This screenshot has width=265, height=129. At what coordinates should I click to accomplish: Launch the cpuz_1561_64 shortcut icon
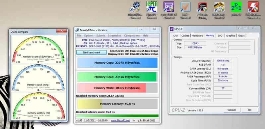pyautogui.click(x=168, y=10)
